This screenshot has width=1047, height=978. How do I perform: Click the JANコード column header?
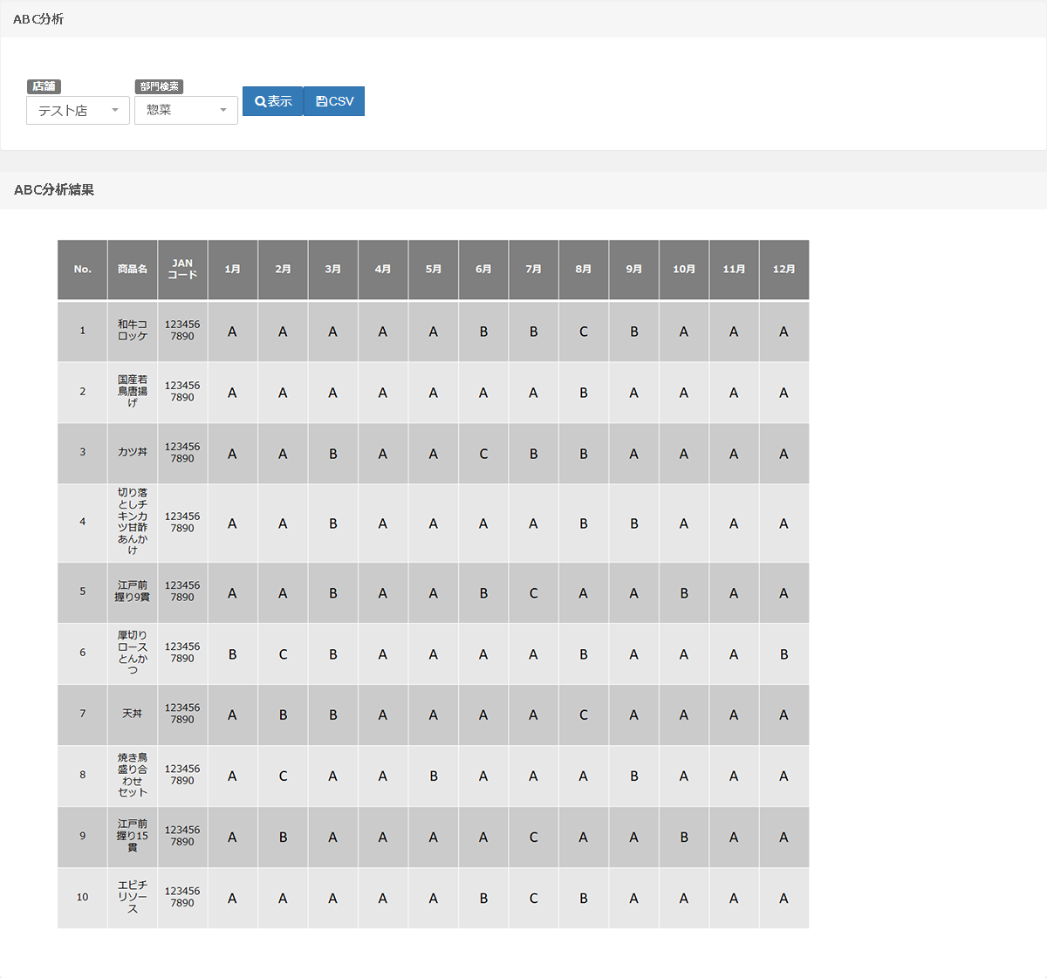[x=182, y=270]
